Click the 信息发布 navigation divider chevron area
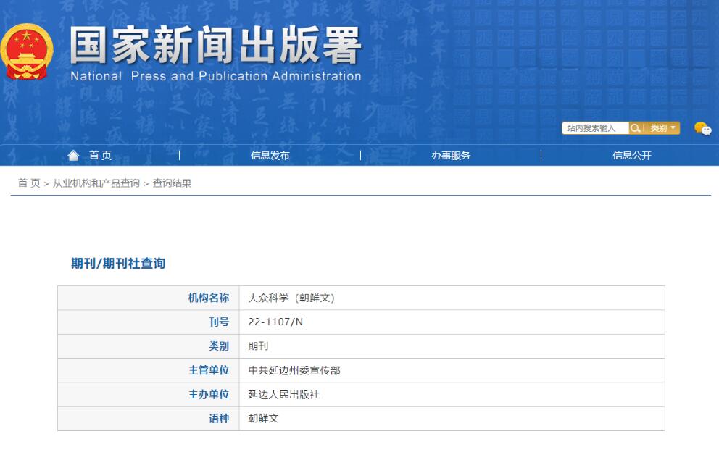719x452 pixels. pyautogui.click(x=178, y=154)
